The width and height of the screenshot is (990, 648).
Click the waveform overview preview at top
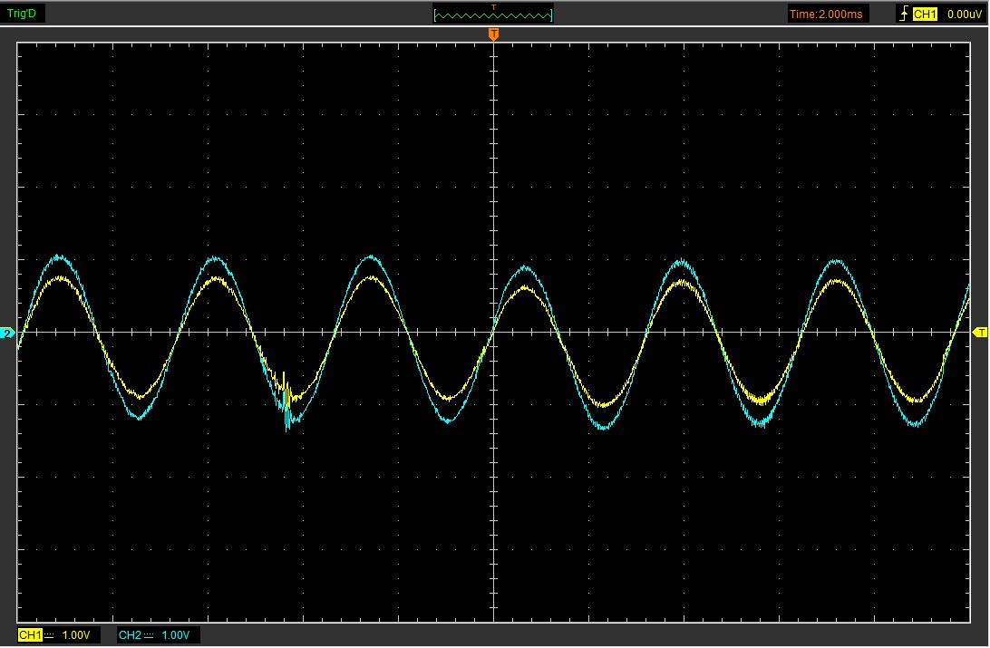[493, 15]
